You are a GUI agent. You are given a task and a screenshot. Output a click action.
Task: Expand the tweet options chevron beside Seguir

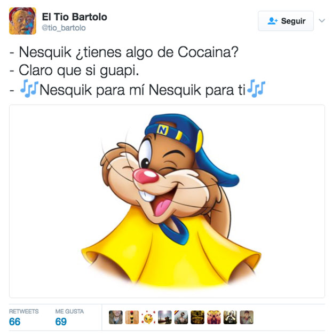coord(322,21)
